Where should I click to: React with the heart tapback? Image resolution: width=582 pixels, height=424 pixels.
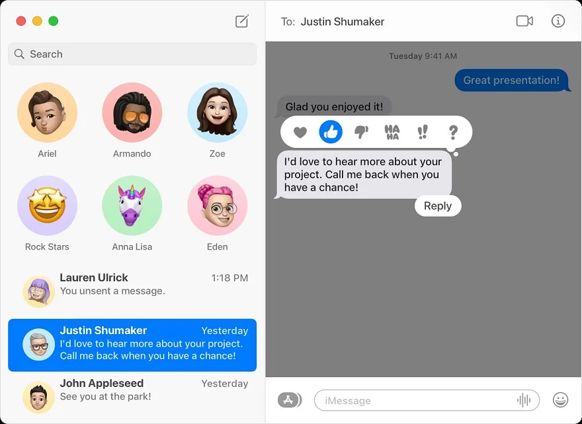click(x=300, y=133)
